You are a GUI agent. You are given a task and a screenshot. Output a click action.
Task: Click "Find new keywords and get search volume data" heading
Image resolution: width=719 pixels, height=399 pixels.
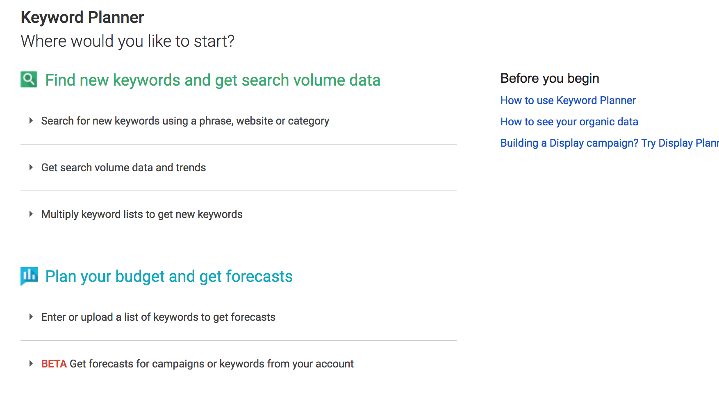pos(213,80)
